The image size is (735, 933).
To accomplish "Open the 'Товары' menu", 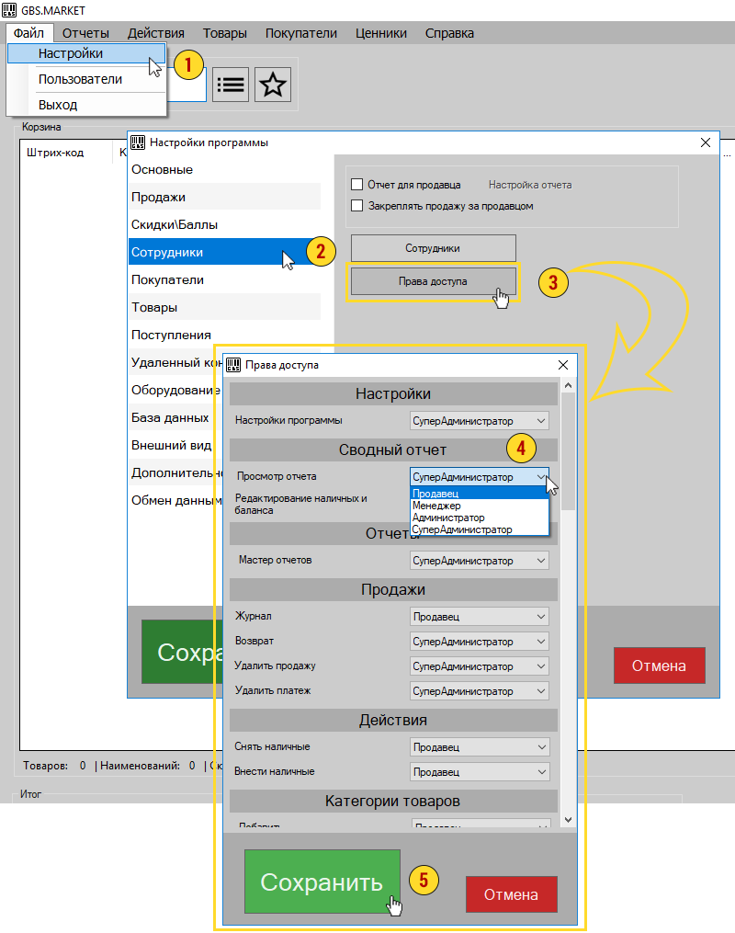I will pyautogui.click(x=225, y=33).
